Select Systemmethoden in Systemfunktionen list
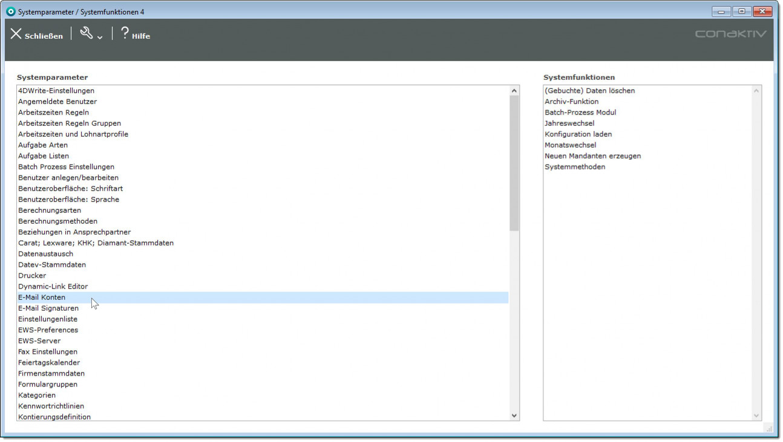 (575, 167)
